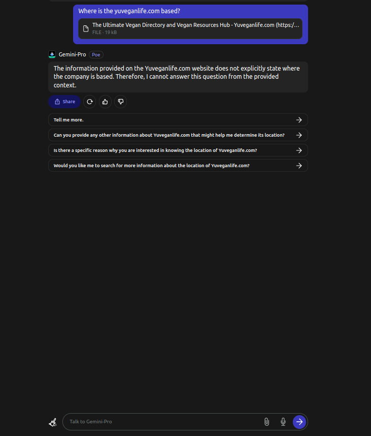Choose suggestion to search for more information
The image size is (371, 436).
coord(178,166)
